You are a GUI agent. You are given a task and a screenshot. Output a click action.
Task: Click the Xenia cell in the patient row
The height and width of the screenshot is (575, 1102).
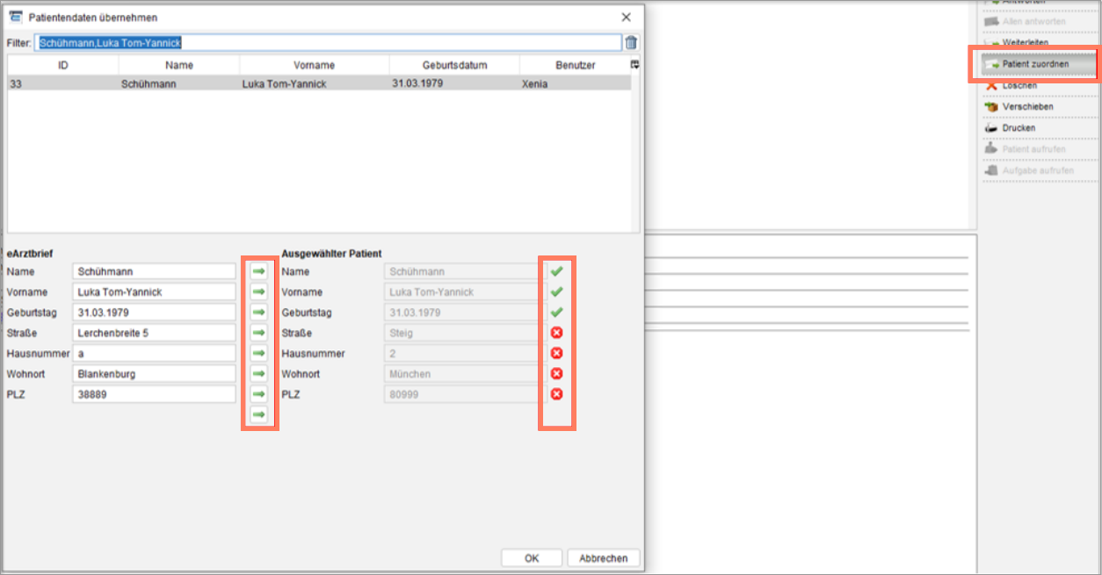tap(576, 83)
